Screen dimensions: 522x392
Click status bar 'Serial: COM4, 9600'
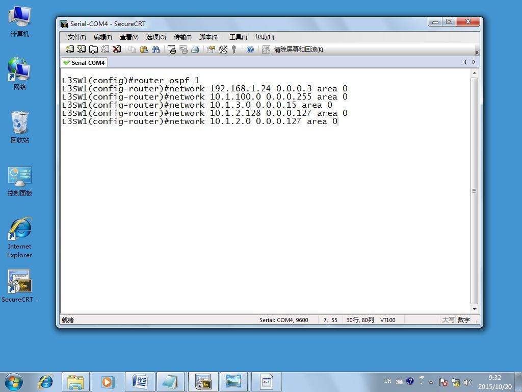pos(283,320)
